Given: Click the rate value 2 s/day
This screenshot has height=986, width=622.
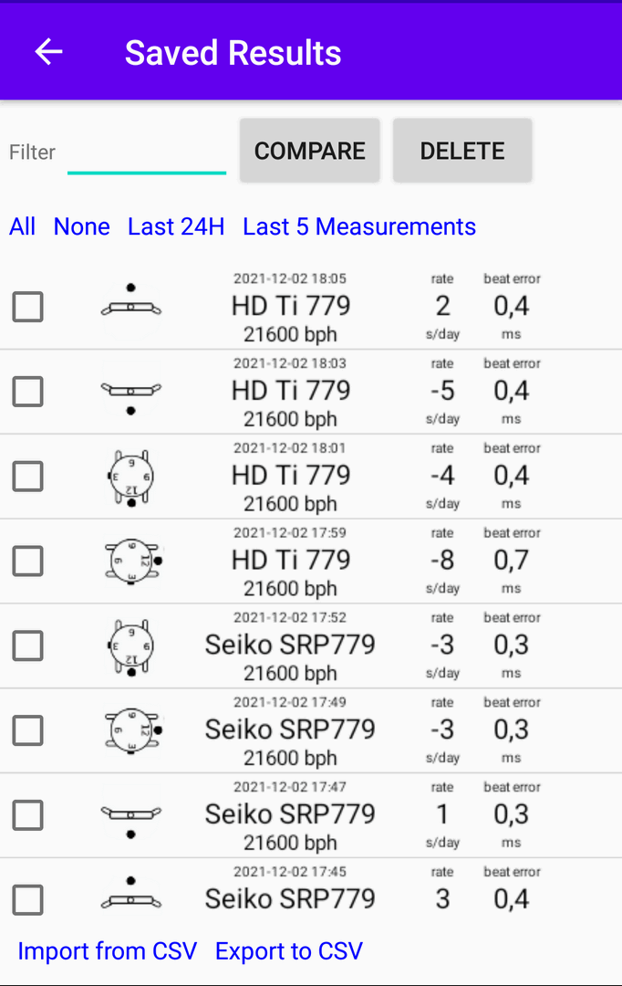Looking at the screenshot, I should coord(443,306).
